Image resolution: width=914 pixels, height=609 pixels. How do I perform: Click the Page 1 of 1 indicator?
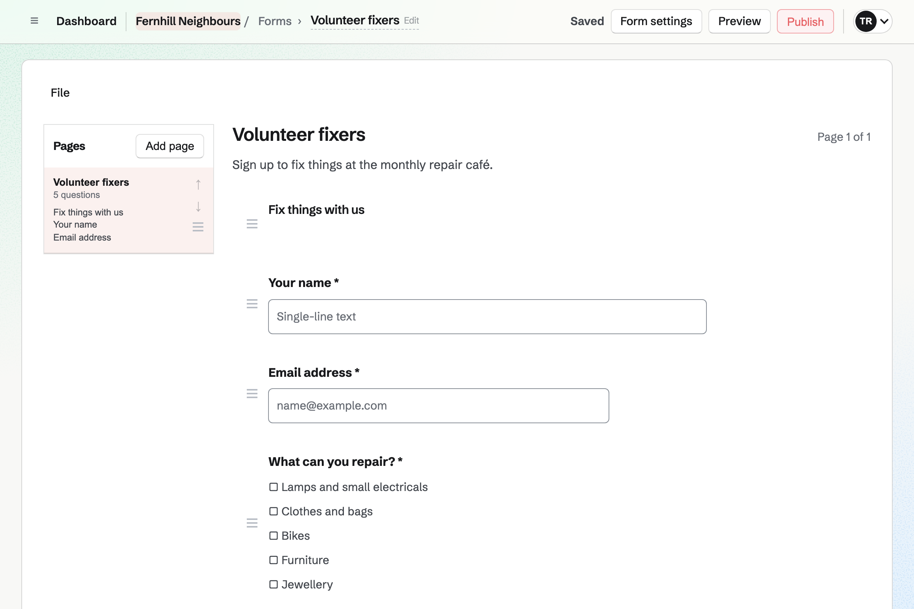844,137
